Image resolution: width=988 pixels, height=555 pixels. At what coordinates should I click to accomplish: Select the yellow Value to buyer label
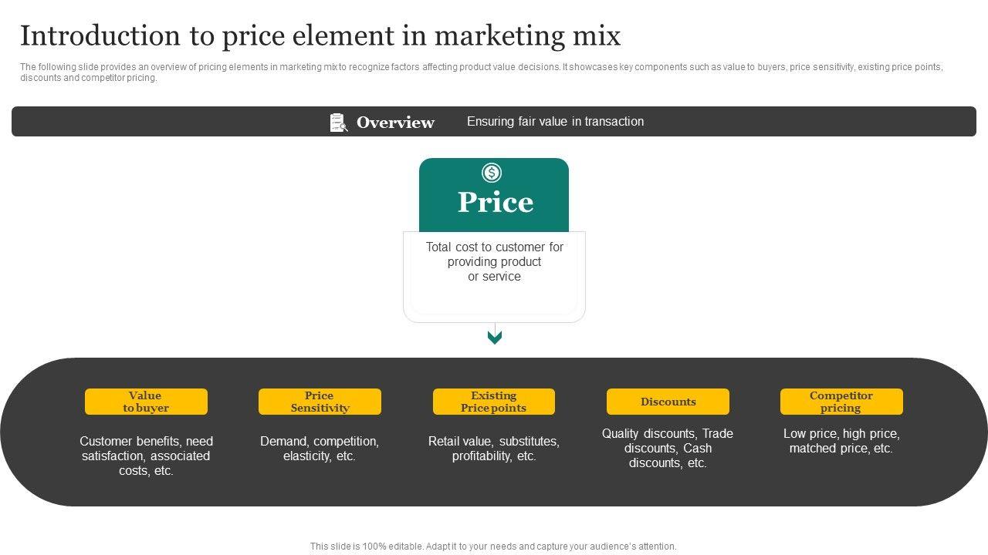(x=146, y=402)
